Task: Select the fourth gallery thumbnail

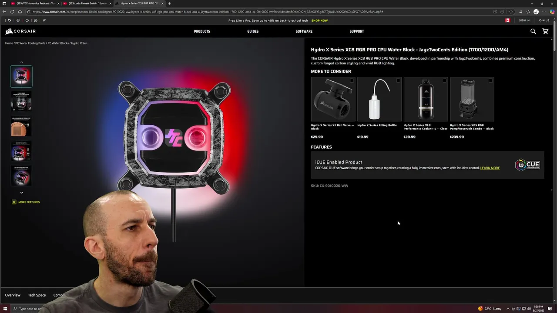Action: pyautogui.click(x=21, y=151)
